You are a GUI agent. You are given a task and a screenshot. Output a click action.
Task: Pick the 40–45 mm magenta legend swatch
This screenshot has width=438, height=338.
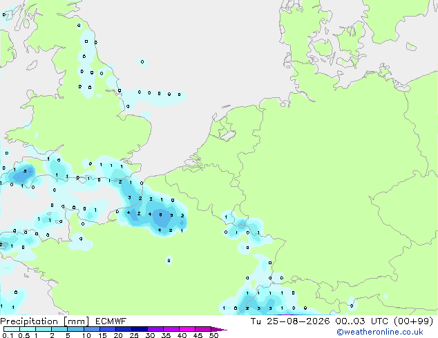tap(187, 329)
